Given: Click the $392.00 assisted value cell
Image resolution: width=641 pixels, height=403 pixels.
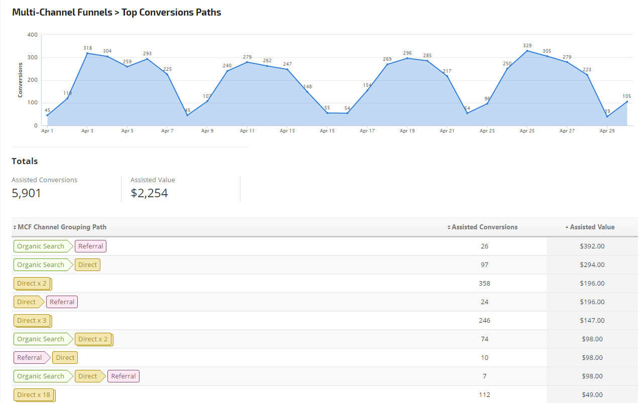Looking at the screenshot, I should pos(592,246).
